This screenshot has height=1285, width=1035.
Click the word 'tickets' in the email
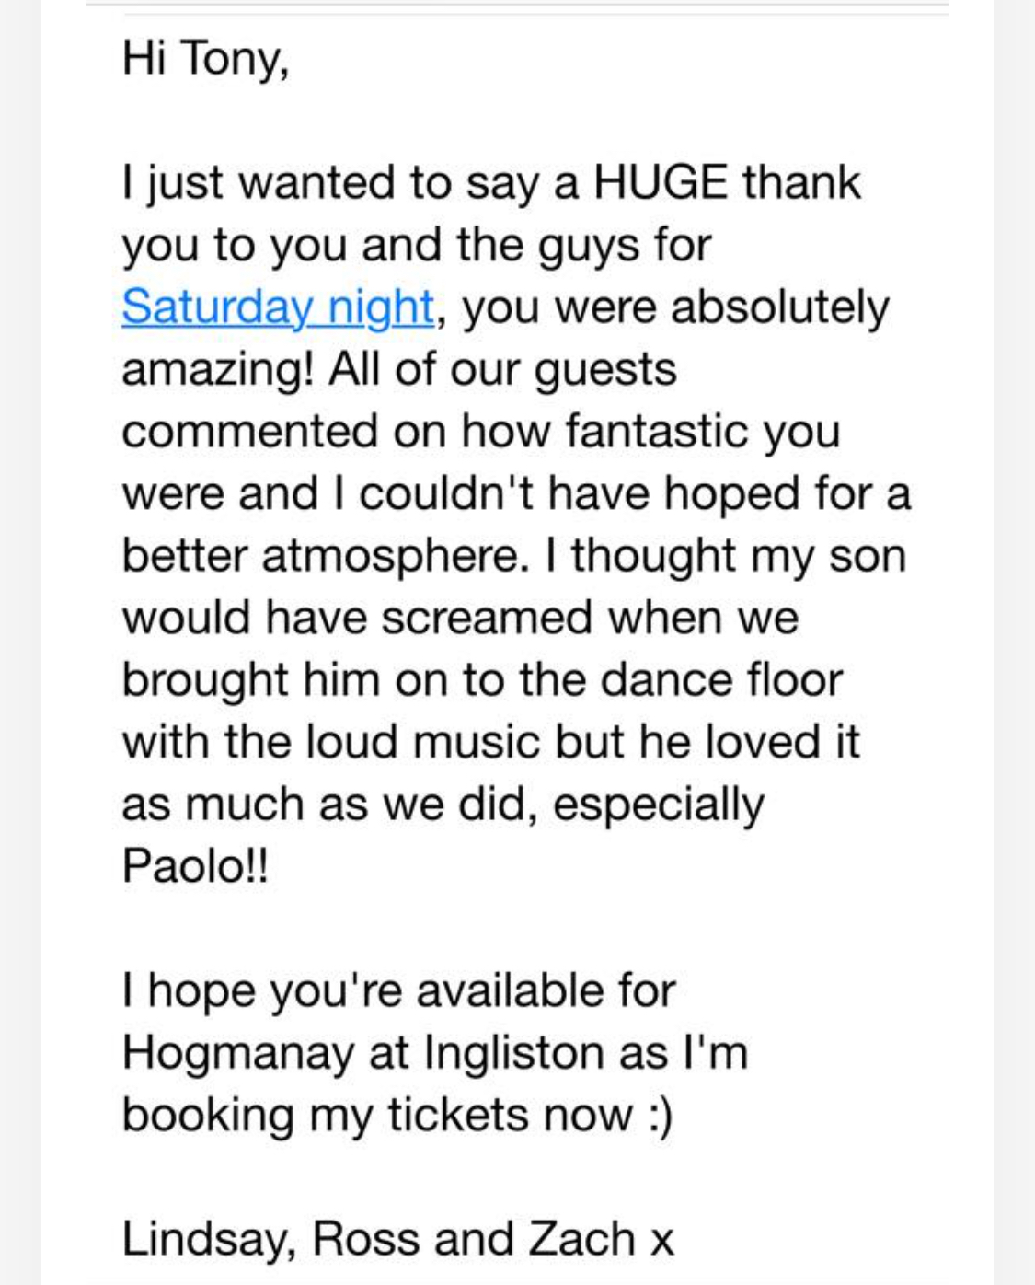click(x=457, y=1115)
